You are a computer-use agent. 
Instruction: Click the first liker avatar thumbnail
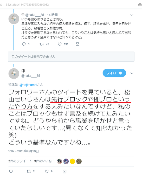(60, 161)
